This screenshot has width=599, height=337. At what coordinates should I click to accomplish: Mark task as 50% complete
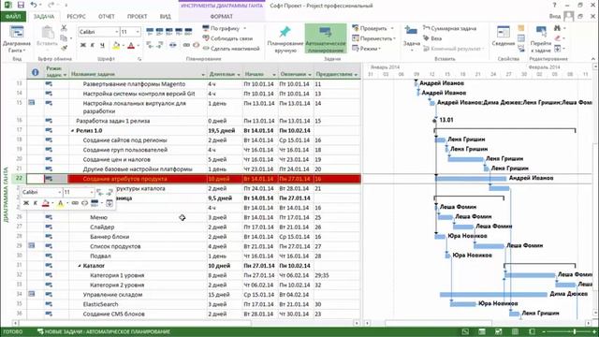(169, 32)
